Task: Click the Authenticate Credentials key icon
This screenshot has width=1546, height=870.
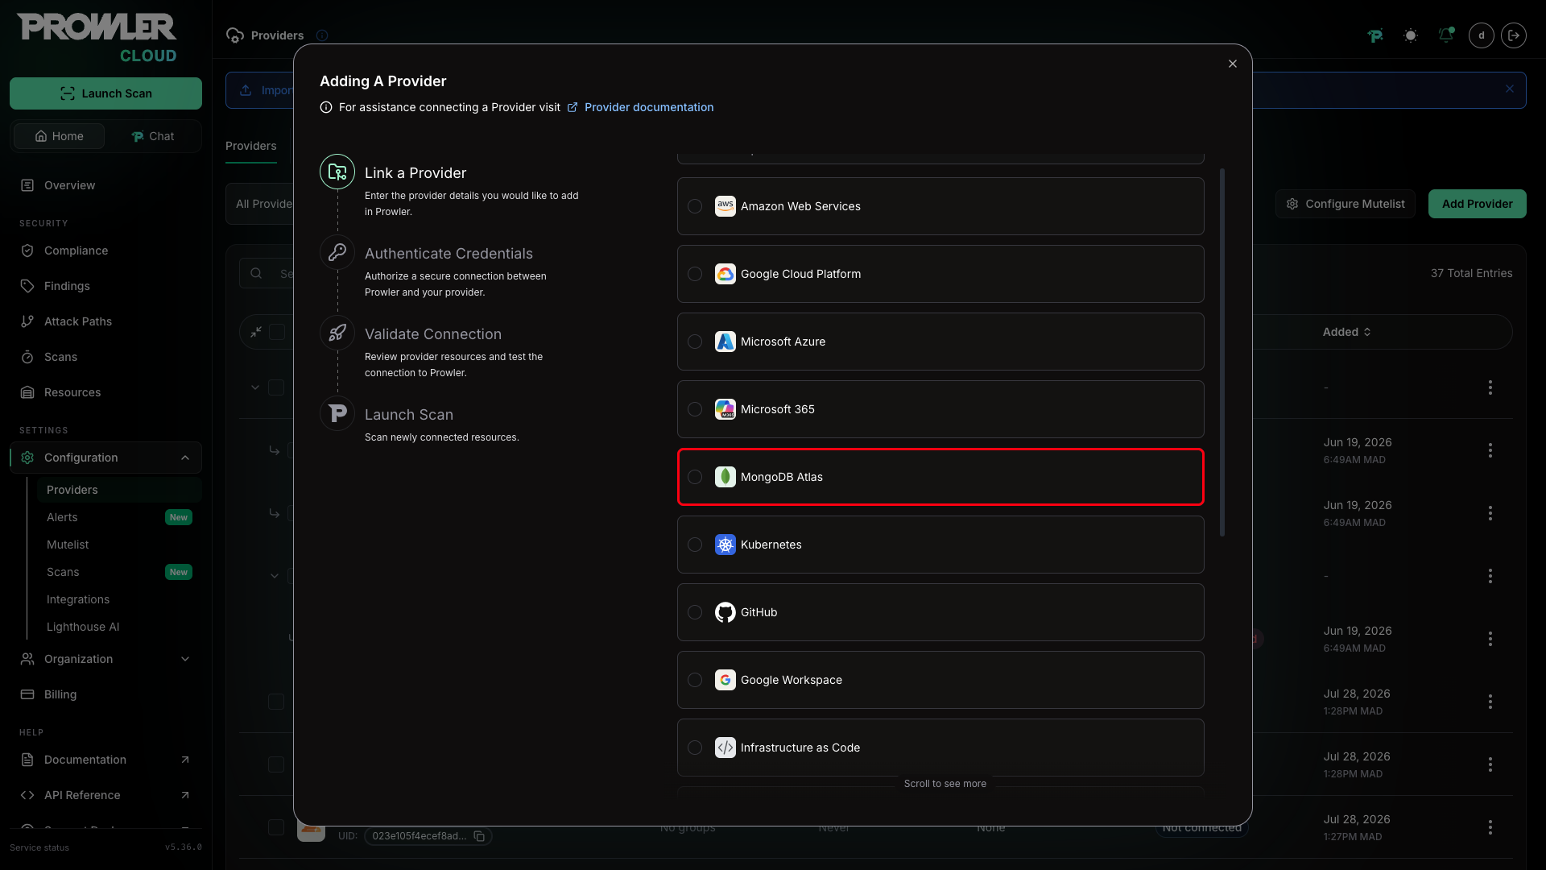Action: (x=337, y=252)
